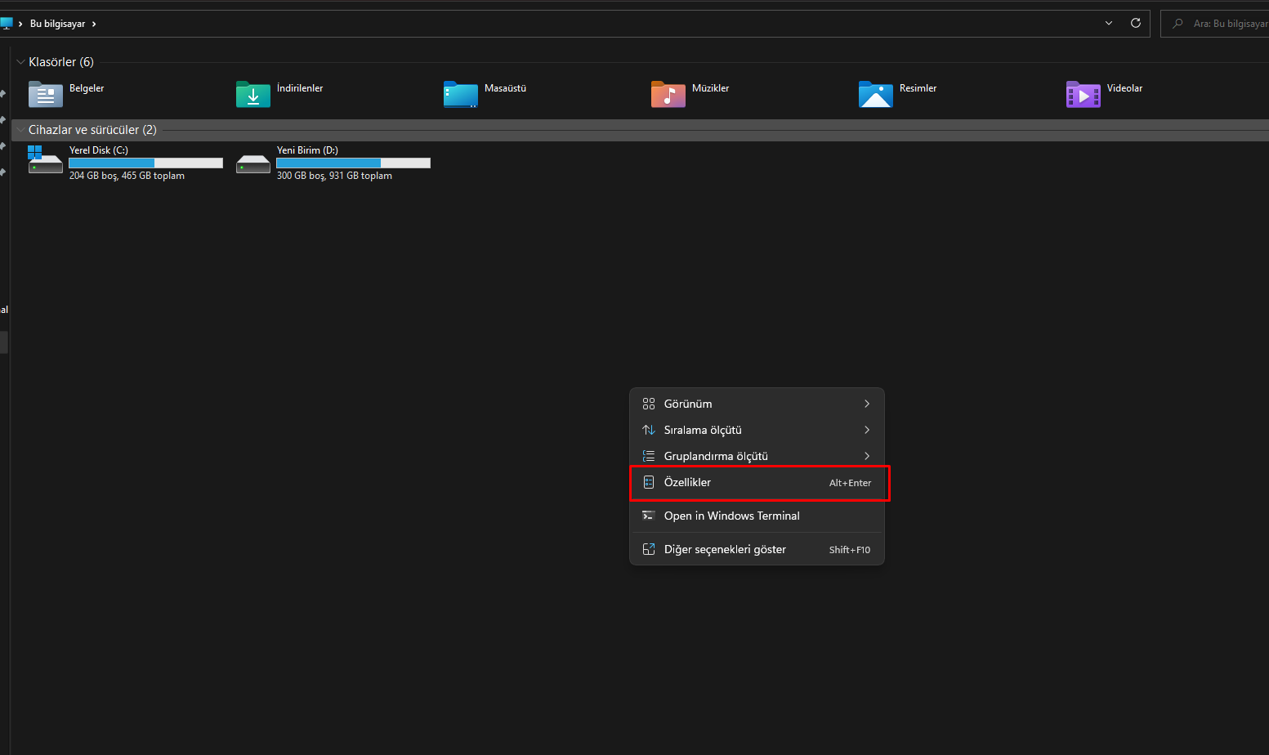The width and height of the screenshot is (1269, 755).
Task: Click the refresh icon in address bar
Action: (1136, 23)
